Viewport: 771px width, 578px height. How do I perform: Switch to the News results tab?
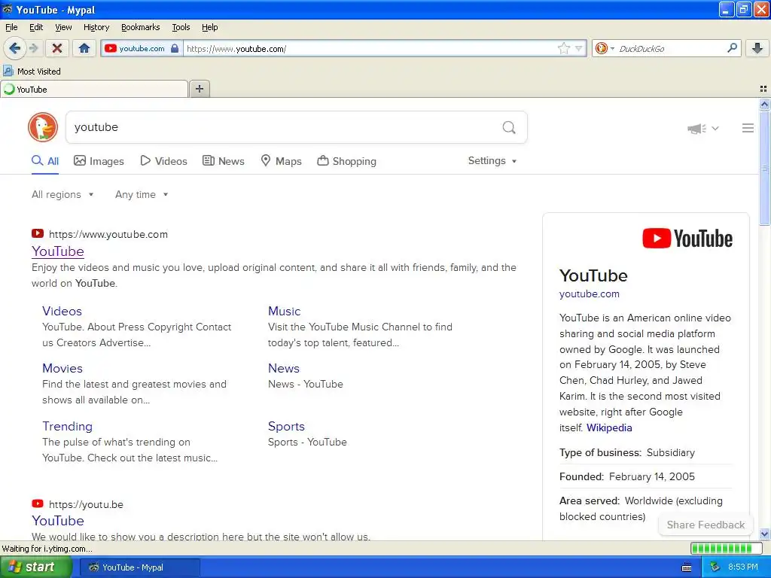click(x=223, y=161)
